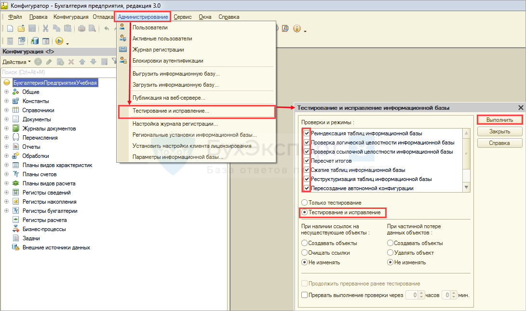
Task: Click the Delete X icon in configuration panel
Action: [71, 62]
